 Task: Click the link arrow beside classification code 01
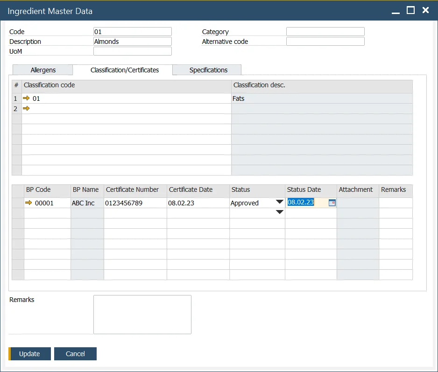26,98
